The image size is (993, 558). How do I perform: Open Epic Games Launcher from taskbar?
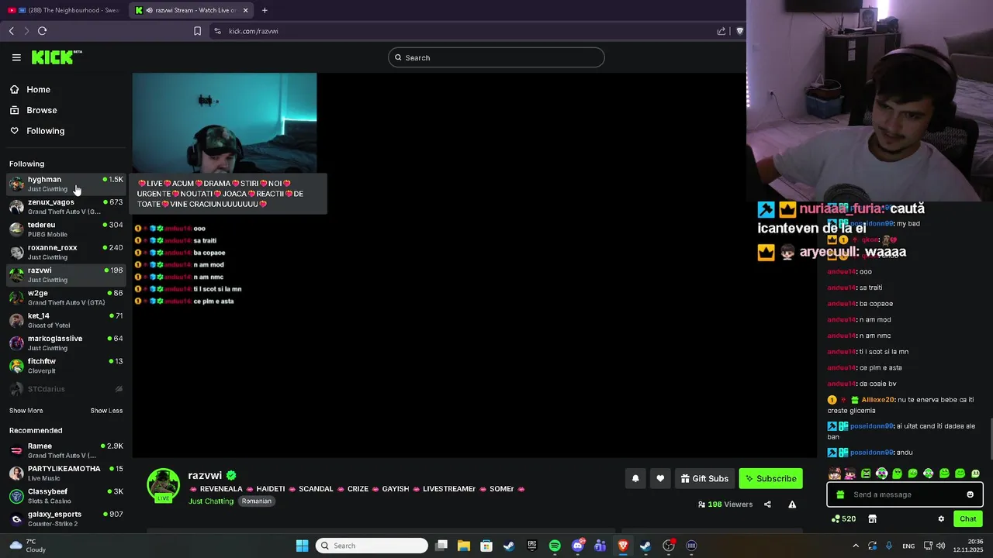coord(532,546)
